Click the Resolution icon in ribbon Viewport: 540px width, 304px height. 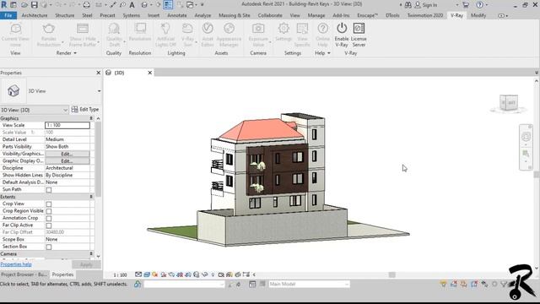pos(140,28)
